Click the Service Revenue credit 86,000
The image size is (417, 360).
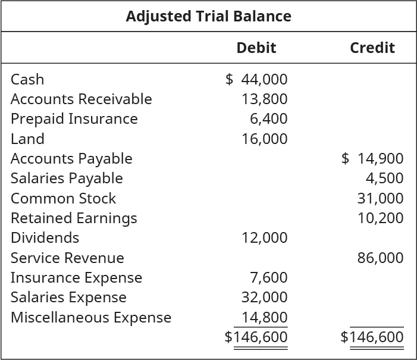click(x=380, y=258)
